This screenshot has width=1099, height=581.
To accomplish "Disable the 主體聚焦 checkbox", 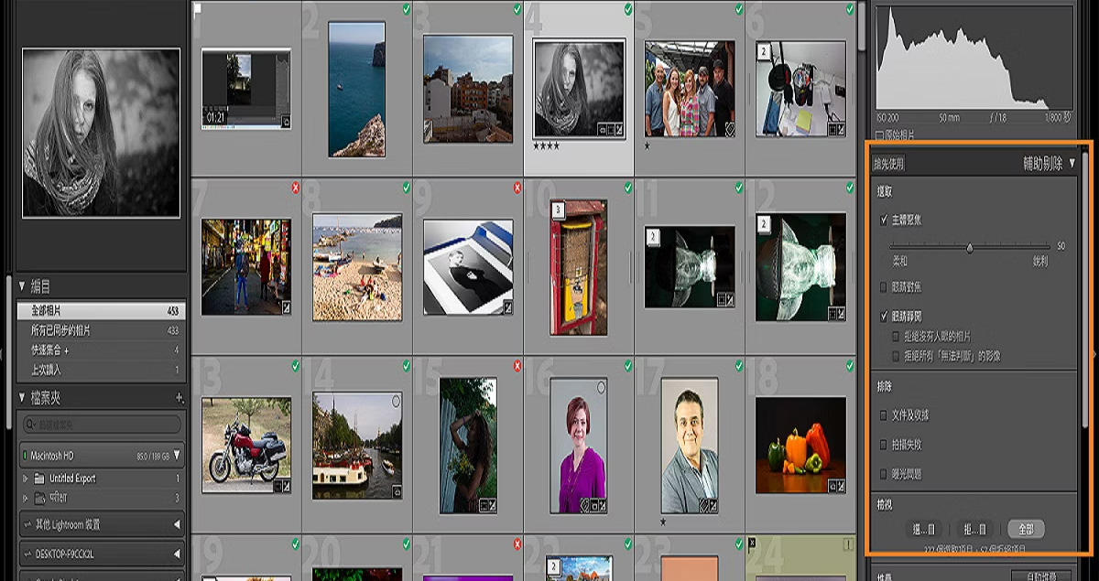I will coord(883,218).
